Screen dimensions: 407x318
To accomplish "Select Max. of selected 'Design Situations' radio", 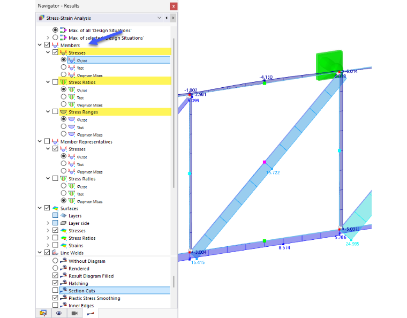I will [55, 37].
